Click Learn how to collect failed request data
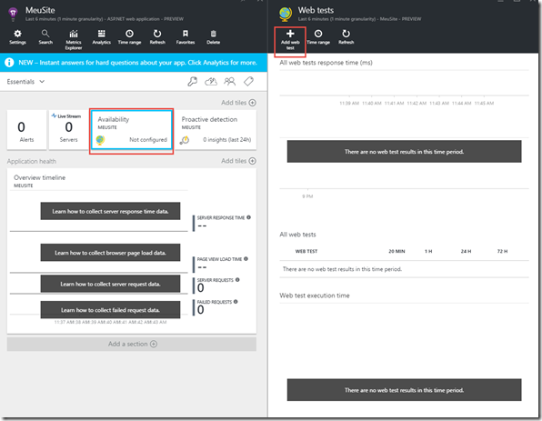 (110, 310)
